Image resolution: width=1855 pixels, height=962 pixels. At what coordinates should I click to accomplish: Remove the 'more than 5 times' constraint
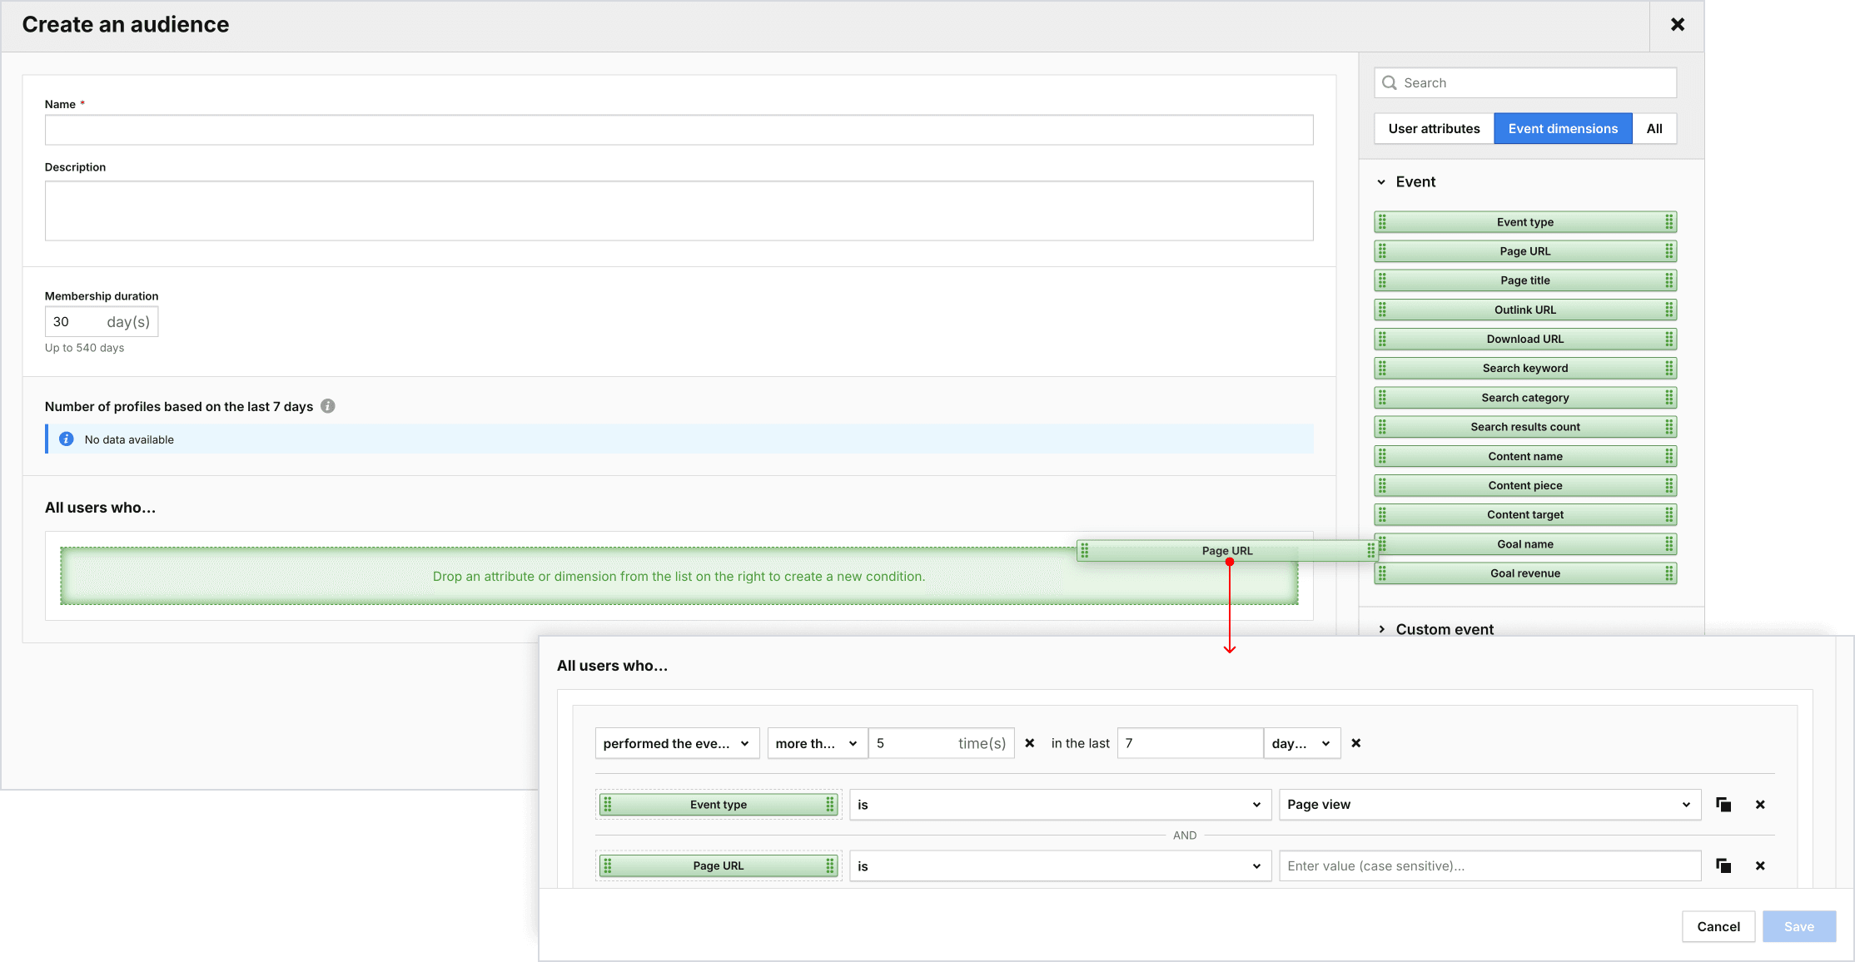pyautogui.click(x=1030, y=743)
